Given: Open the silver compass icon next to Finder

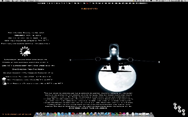Looking at the screenshot, I should click(41, 114).
